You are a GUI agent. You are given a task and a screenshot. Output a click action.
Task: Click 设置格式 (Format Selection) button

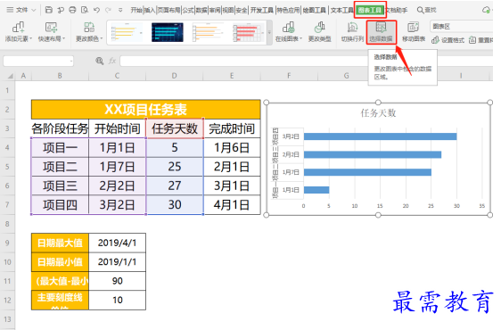448,40
